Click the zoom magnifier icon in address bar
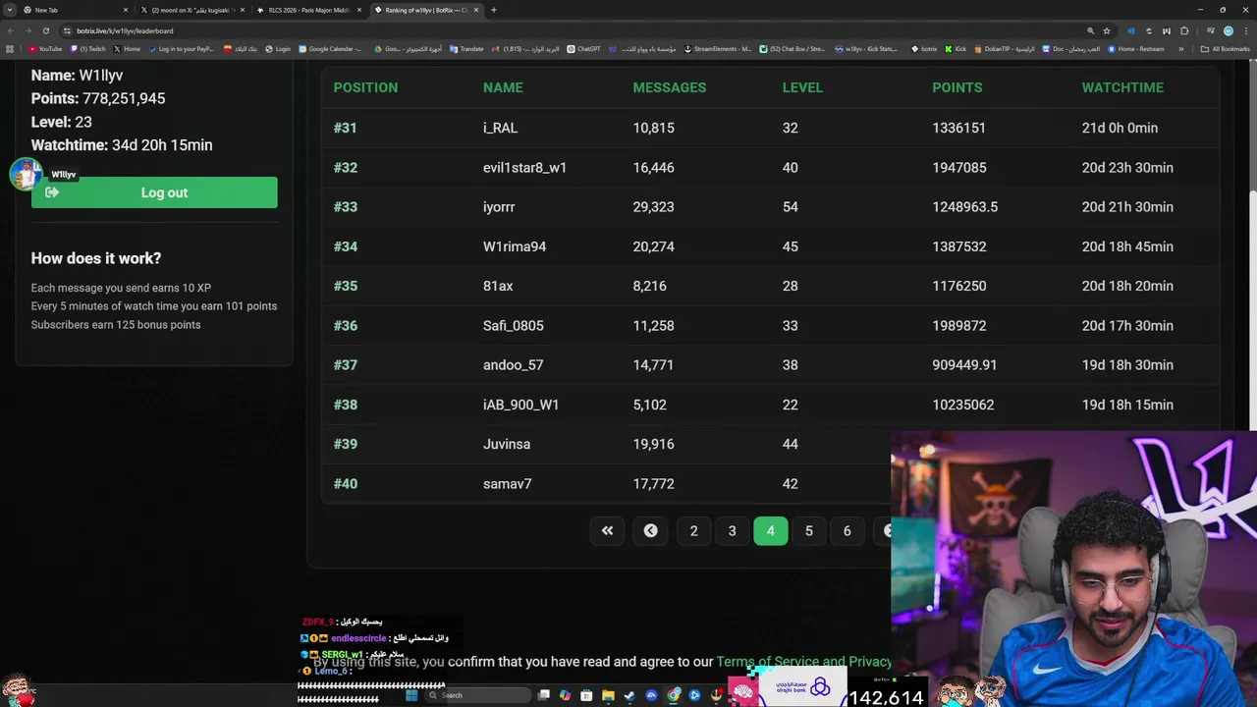Viewport: 1257px width, 707px height. 1090,30
